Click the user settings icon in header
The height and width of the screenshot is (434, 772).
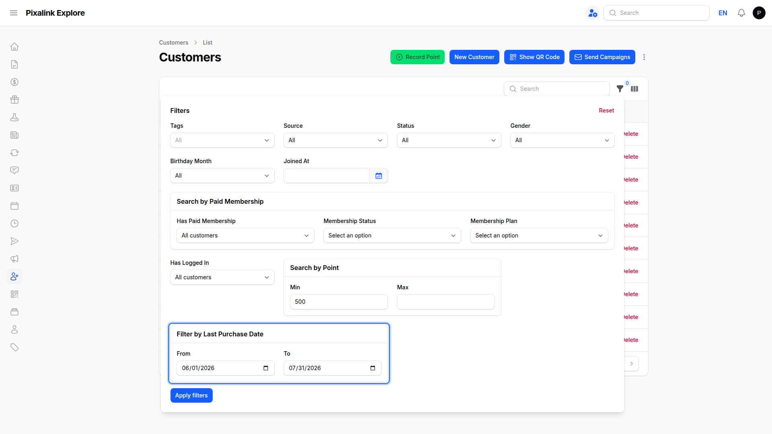[593, 13]
